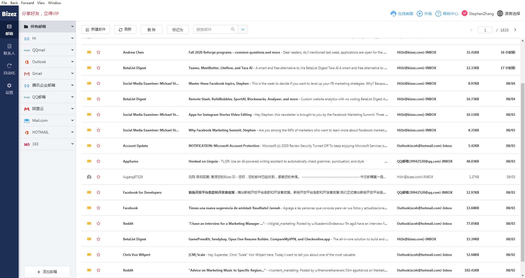The image size is (525, 278).
Task: Collapse the 所有邮箱 folder chevron
Action: (x=72, y=26)
